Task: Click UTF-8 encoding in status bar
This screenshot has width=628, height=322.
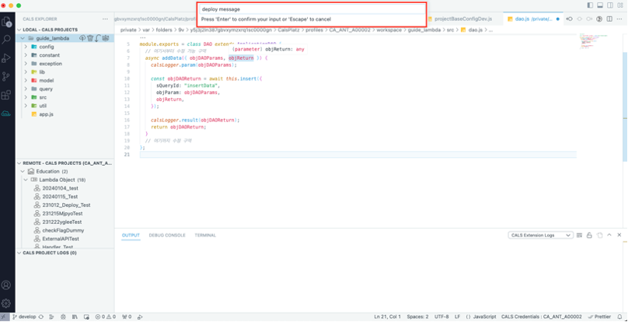Action: [x=441, y=317]
